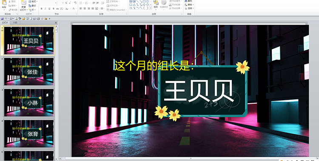Image resolution: width=319 pixels, height=161 pixels.
Task: Open the Select (选择) dropdown
Action: [x=189, y=8]
